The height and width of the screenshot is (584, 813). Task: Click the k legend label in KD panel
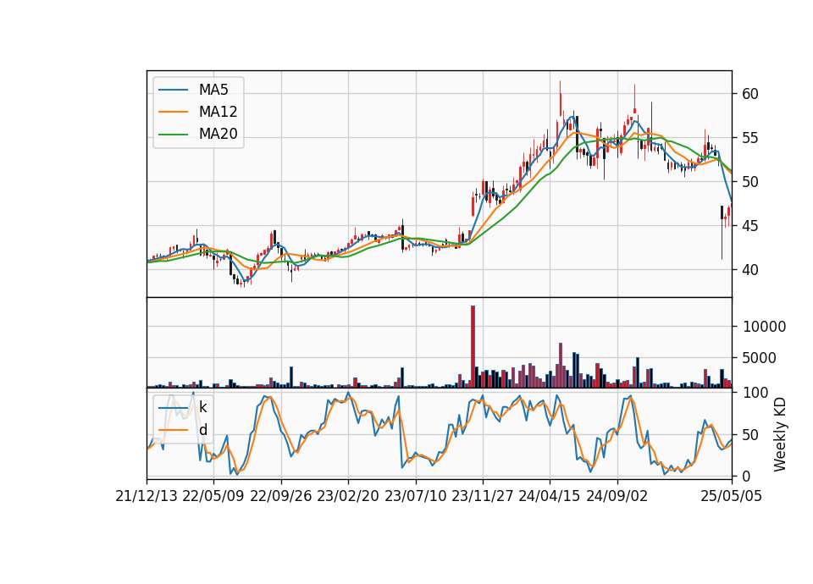[202, 407]
